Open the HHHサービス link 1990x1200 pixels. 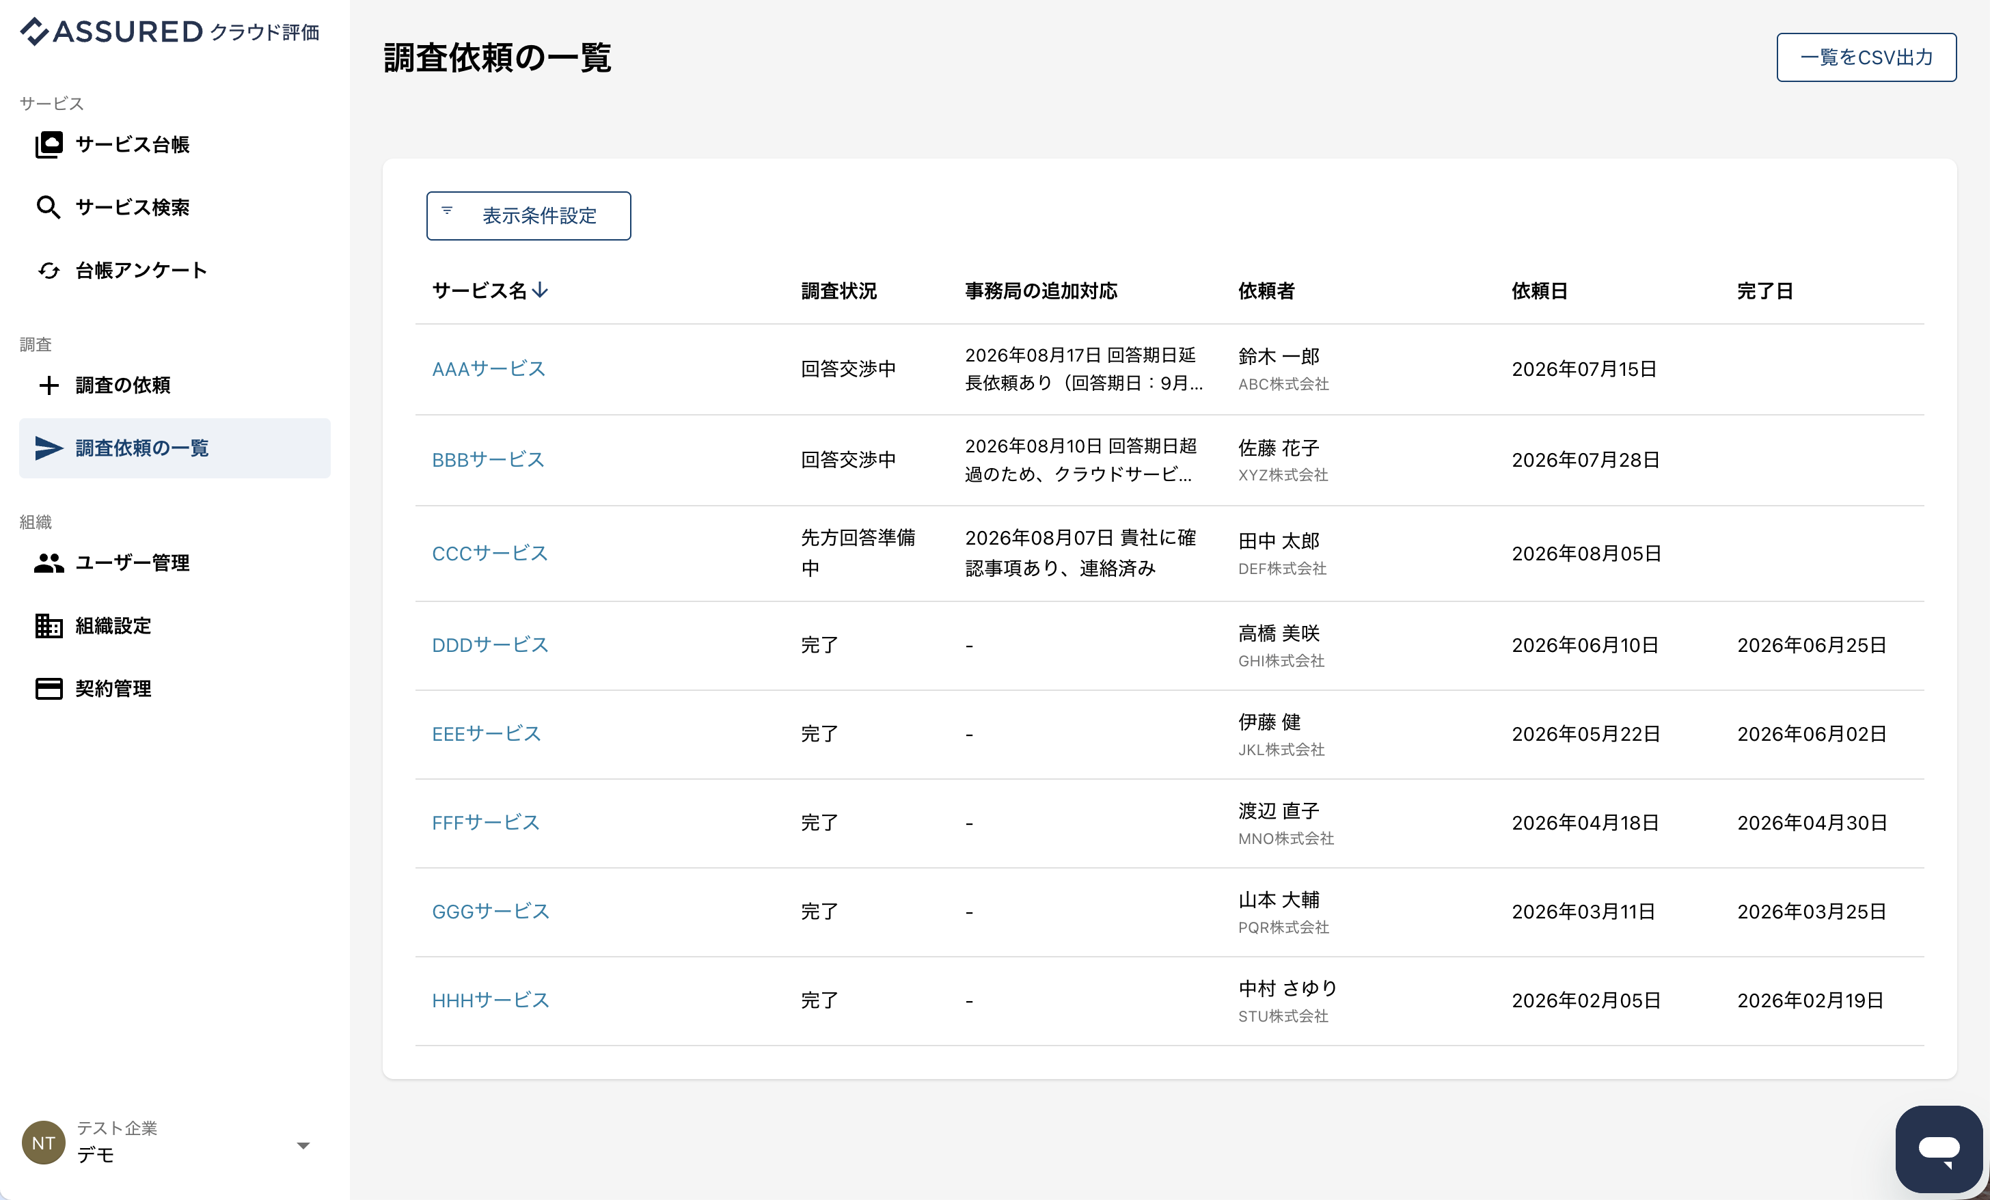tap(490, 1000)
